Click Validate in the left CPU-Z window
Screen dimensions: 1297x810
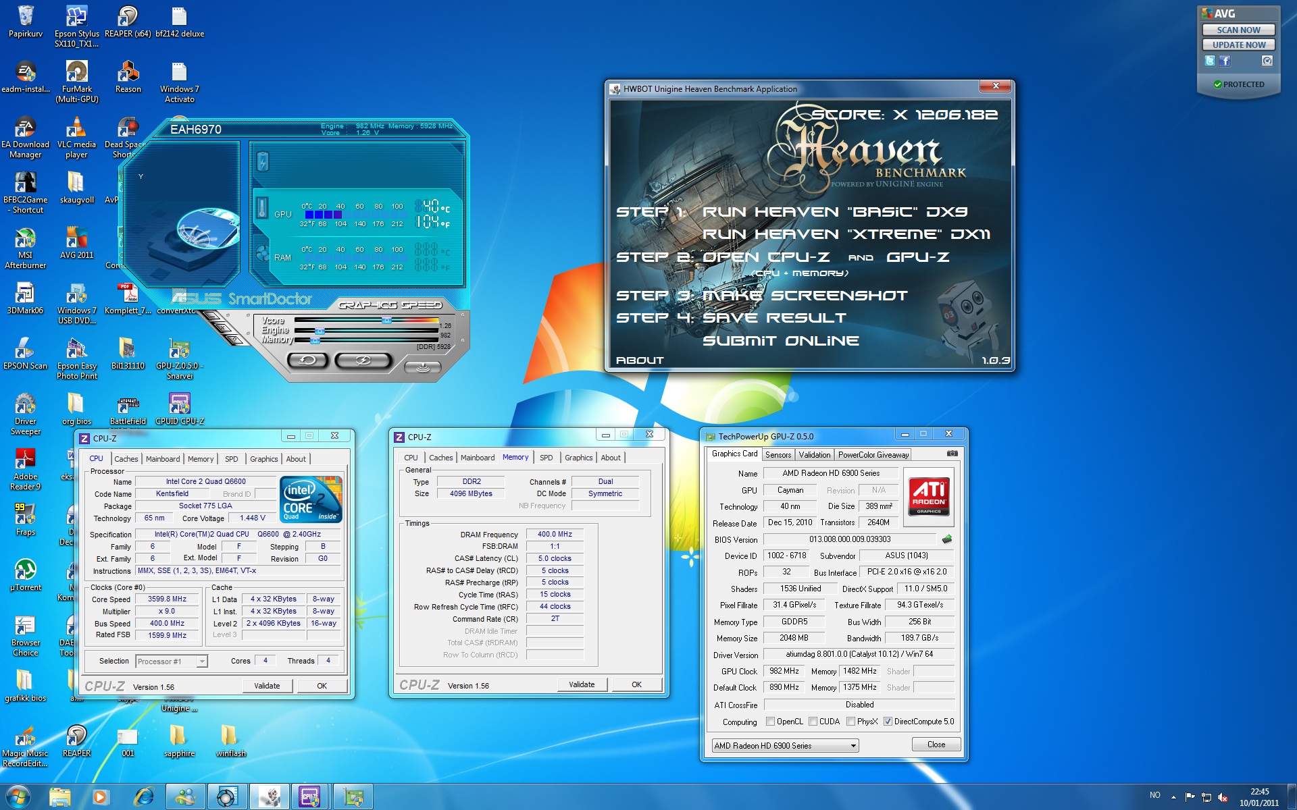coord(267,686)
